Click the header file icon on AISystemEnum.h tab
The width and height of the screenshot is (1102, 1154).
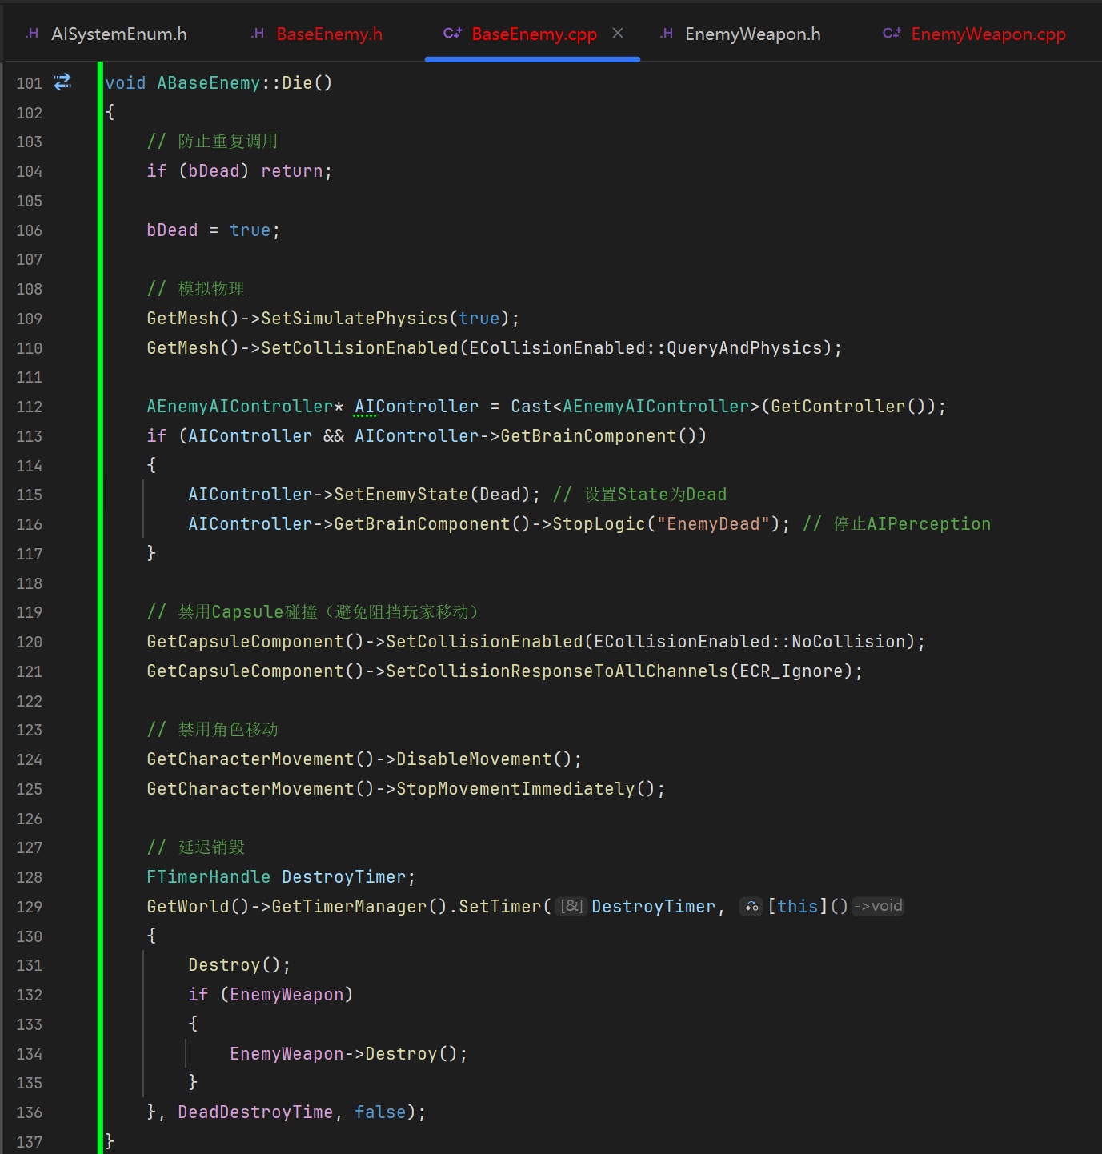(31, 34)
